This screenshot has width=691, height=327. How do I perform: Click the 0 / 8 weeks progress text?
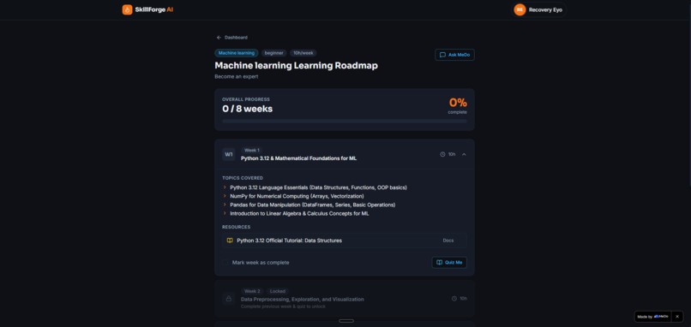pyautogui.click(x=247, y=109)
